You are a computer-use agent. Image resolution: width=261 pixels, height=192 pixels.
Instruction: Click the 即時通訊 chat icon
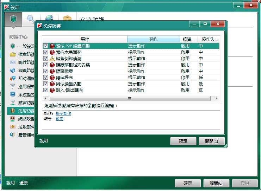click(x=13, y=78)
